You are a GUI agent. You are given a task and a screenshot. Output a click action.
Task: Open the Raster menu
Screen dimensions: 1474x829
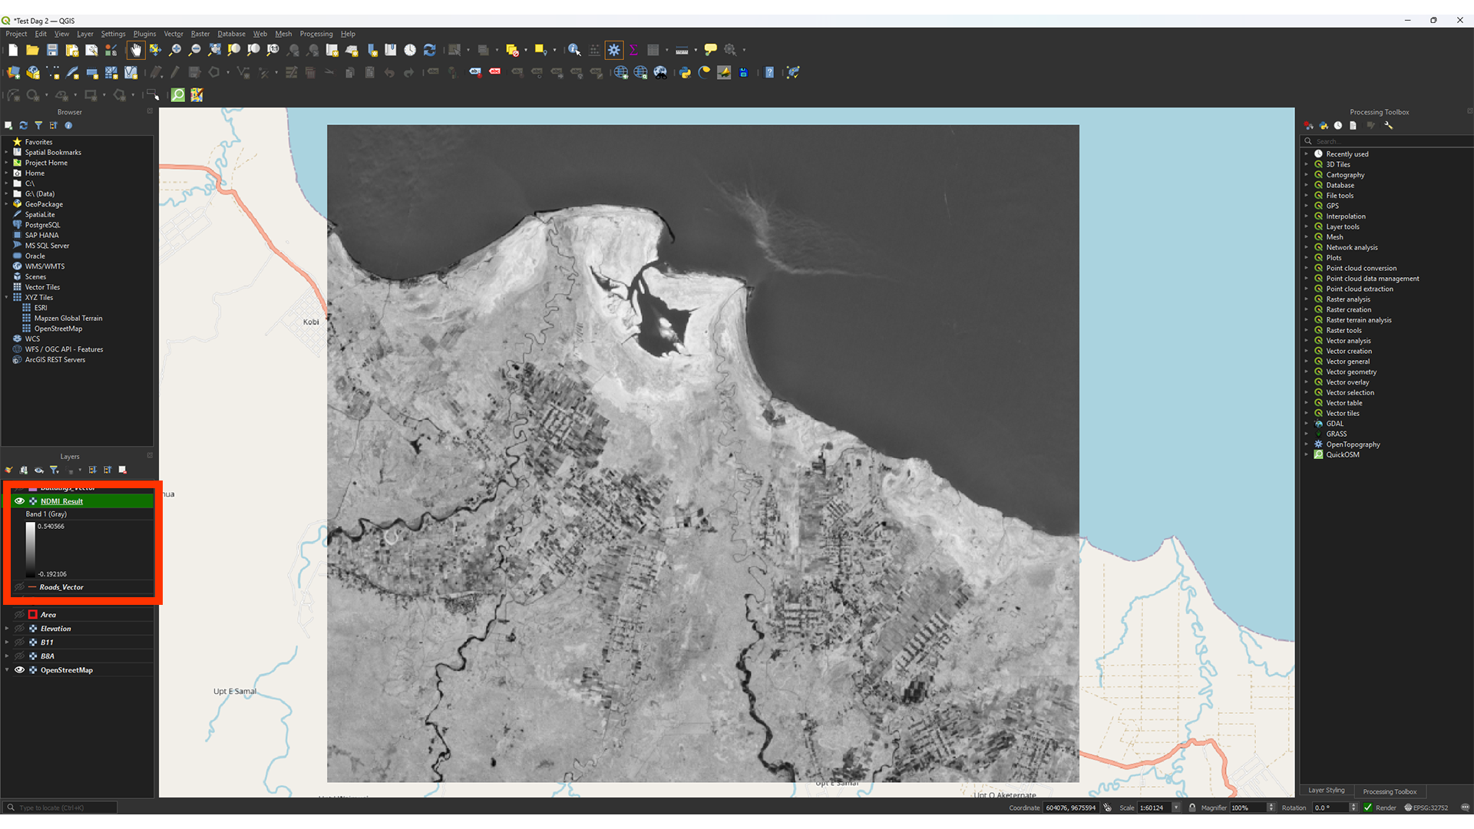click(200, 34)
